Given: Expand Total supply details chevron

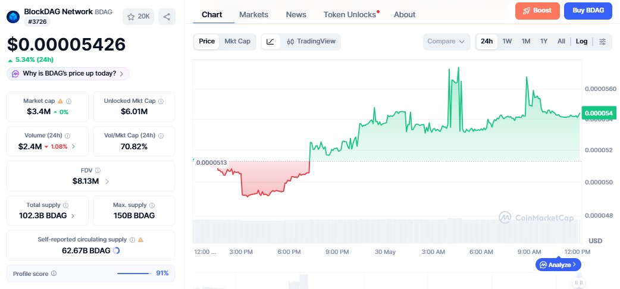Looking at the screenshot, I should point(73,216).
